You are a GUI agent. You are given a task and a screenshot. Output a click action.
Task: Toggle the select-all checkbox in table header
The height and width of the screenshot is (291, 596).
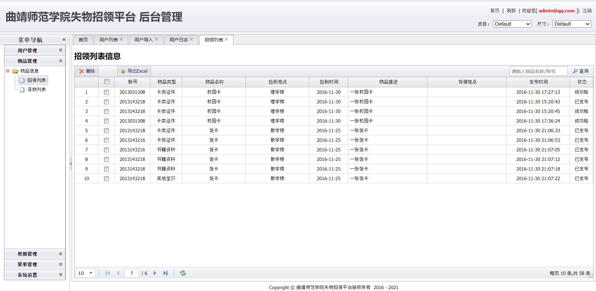point(107,82)
